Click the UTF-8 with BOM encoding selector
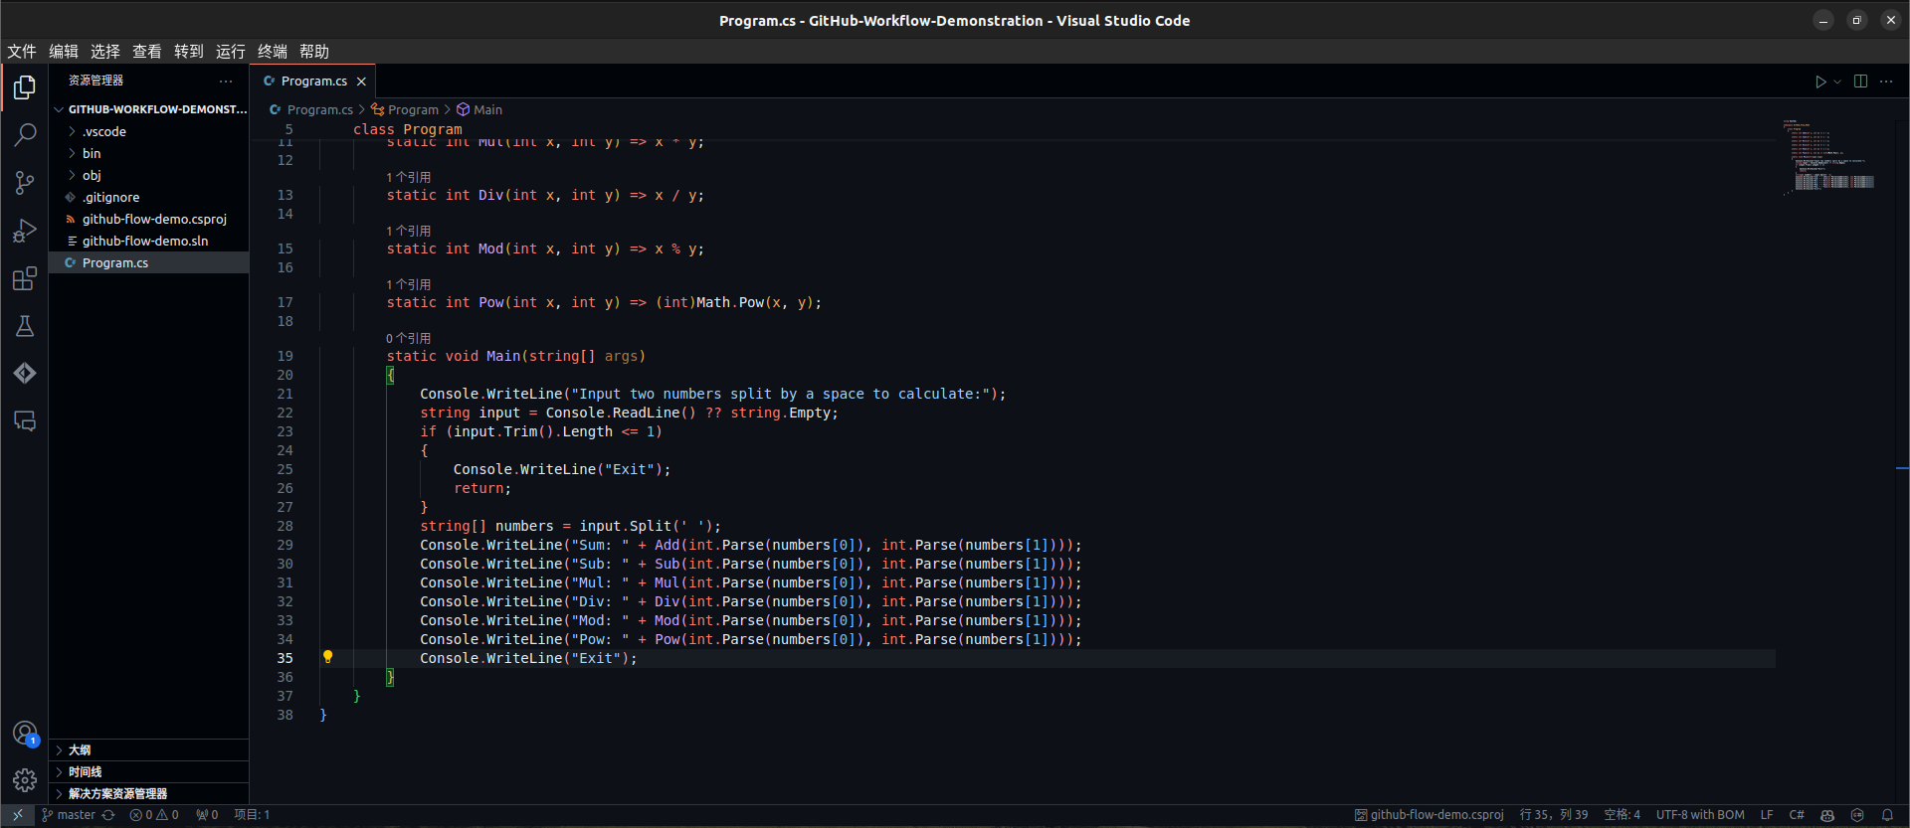This screenshot has height=828, width=1910. click(x=1699, y=815)
